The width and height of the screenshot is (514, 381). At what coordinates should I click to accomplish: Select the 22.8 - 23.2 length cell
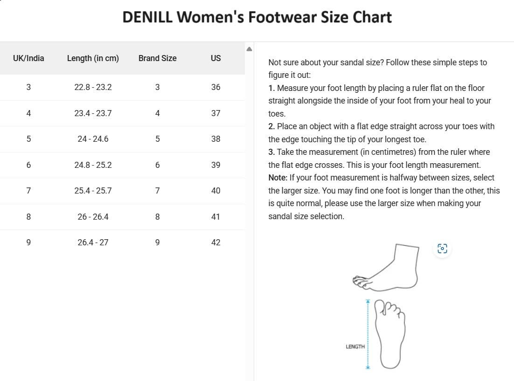(x=93, y=87)
